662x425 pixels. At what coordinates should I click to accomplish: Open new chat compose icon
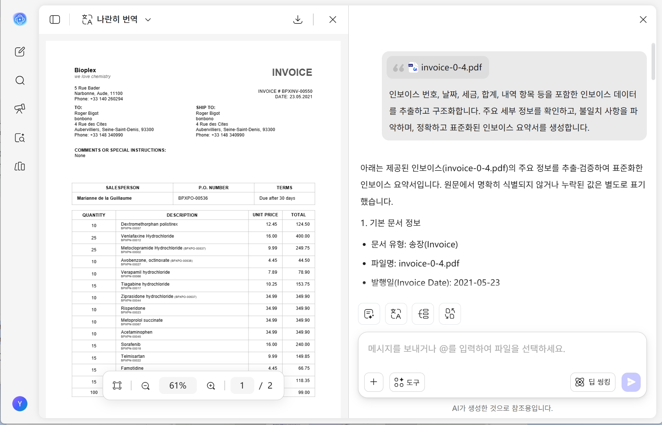click(x=20, y=52)
